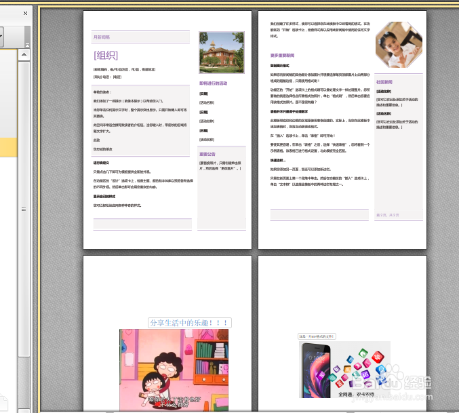Viewport: 459px width, 413px height.
Task: Click the "即将进行的活动" heading
Action: [213, 83]
